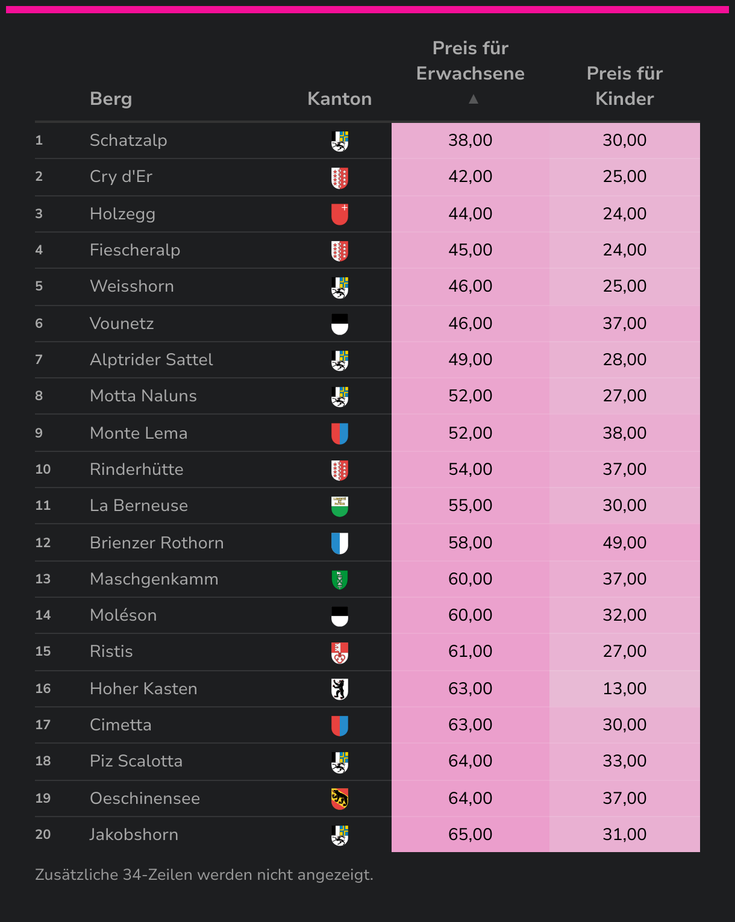Click the red Schwyz flag for Holzegg
The height and width of the screenshot is (922, 735).
click(x=340, y=215)
